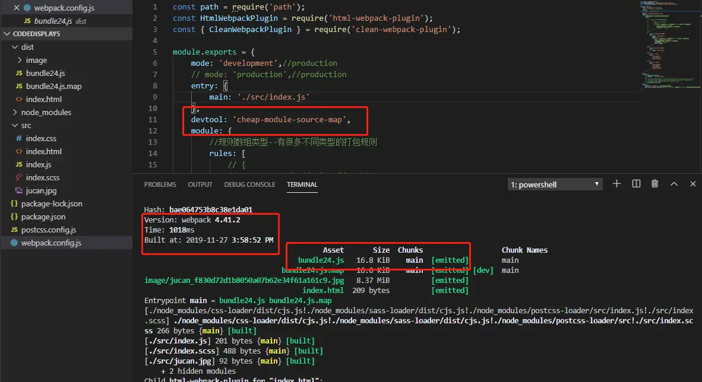This screenshot has width=702, height=382.
Task: Click the main: './src/index.js' code line
Action: [259, 97]
